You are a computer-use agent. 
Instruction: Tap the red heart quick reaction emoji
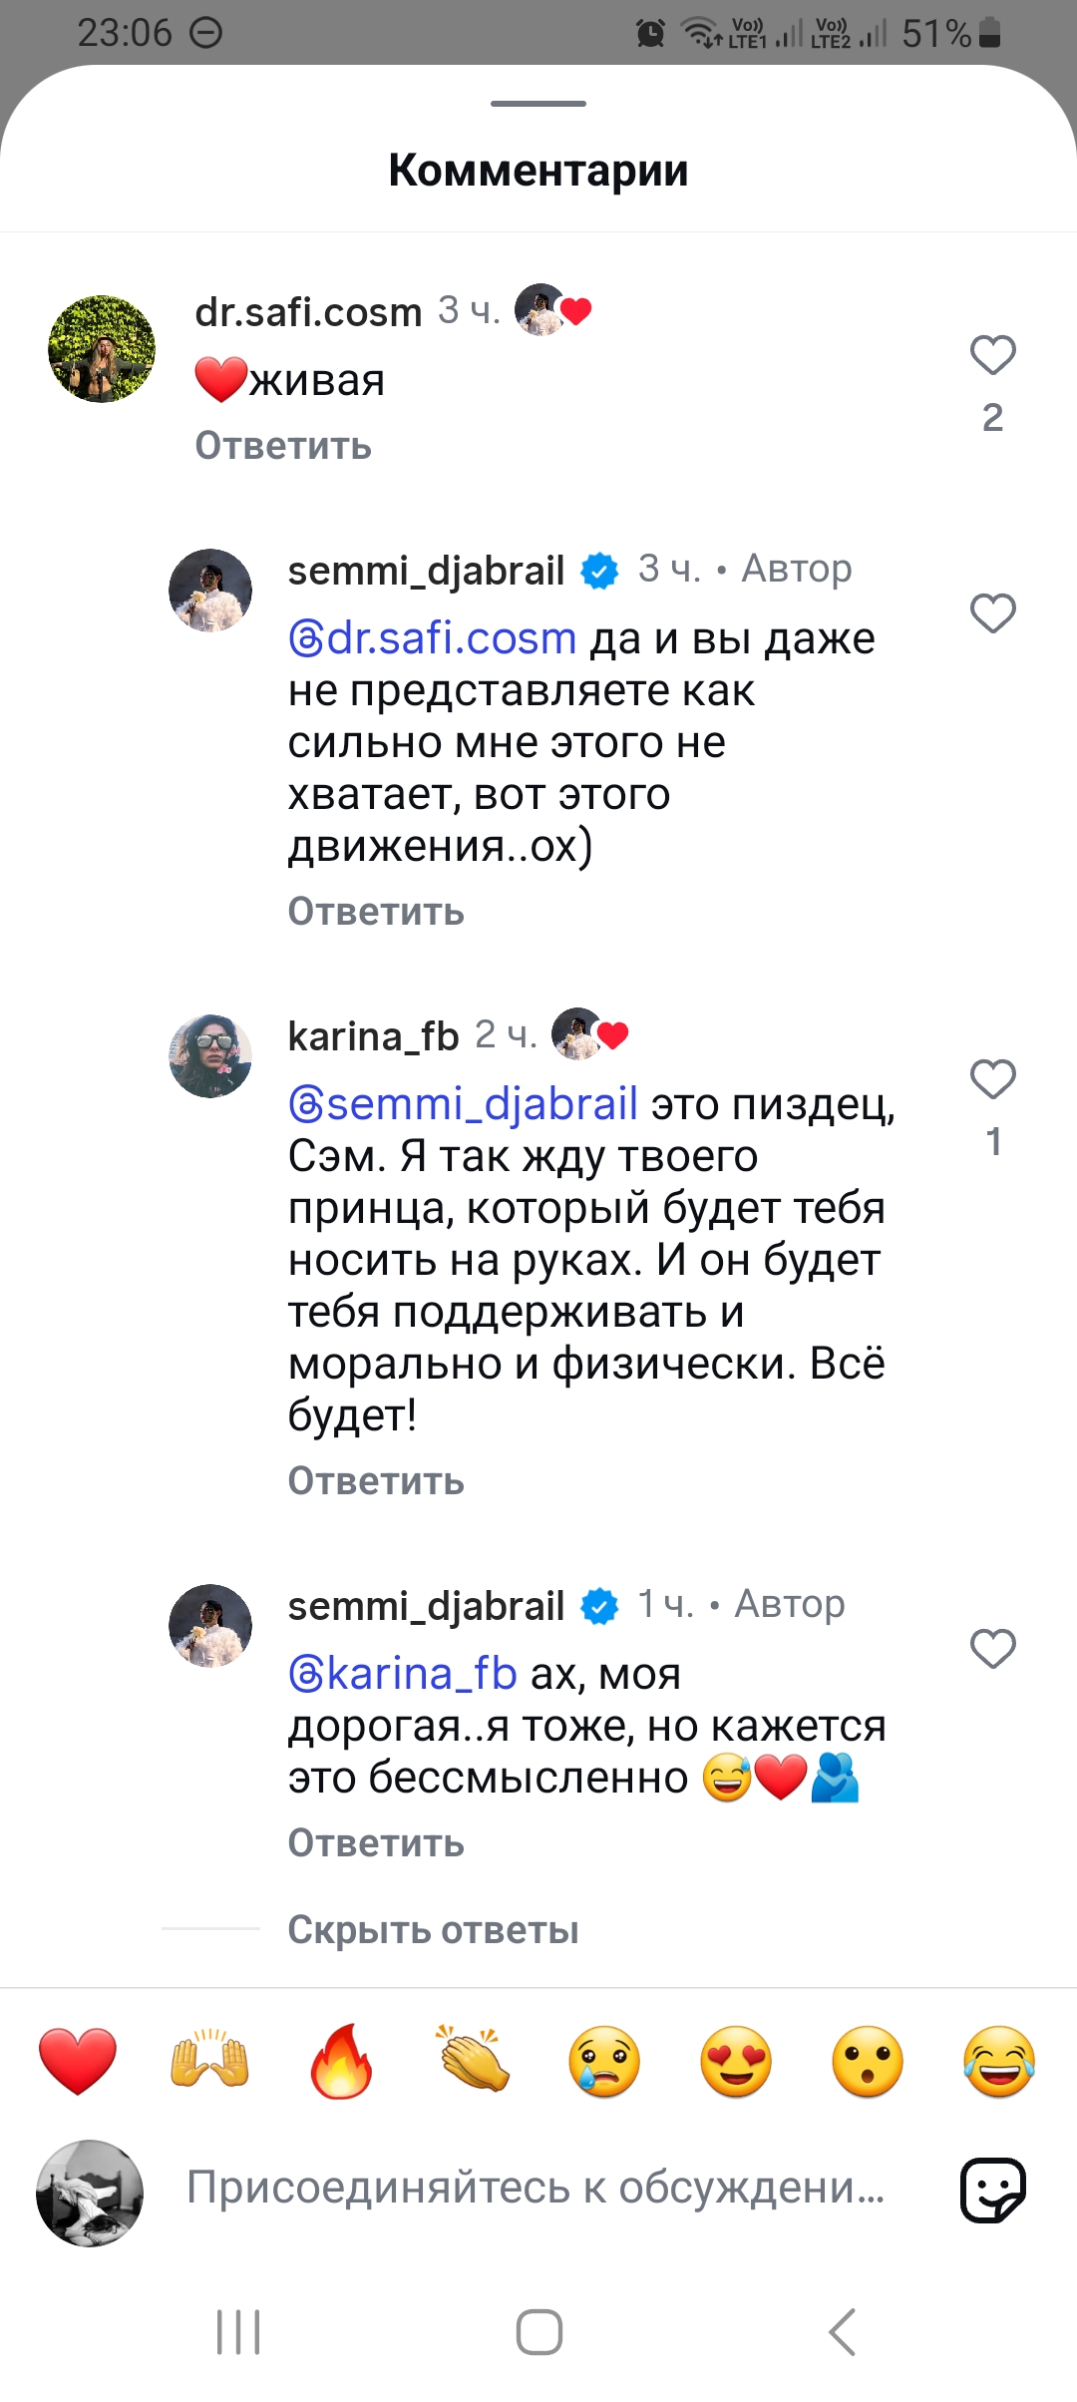[78, 2061]
